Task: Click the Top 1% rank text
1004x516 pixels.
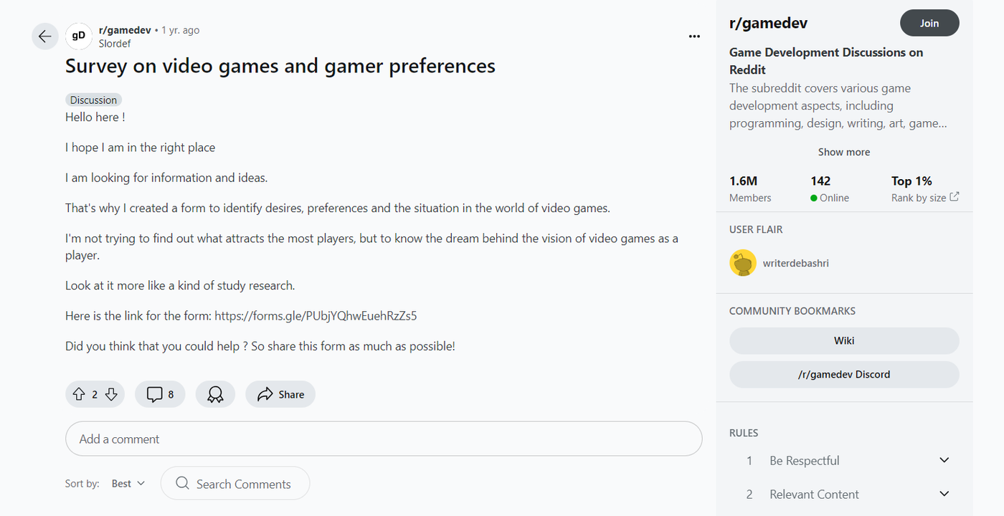Action: pos(911,181)
